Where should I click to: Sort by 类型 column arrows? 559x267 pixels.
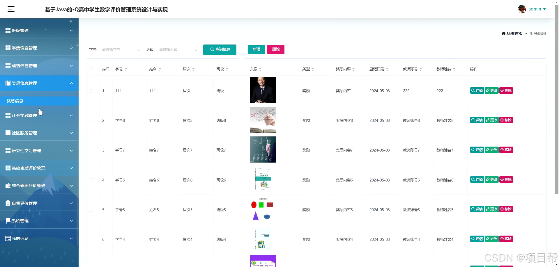click(313, 69)
